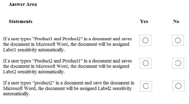Choose No for the "Product2 and Product1" statement
Image resolution: width=189 pixels, height=104 pixels.
tap(178, 63)
